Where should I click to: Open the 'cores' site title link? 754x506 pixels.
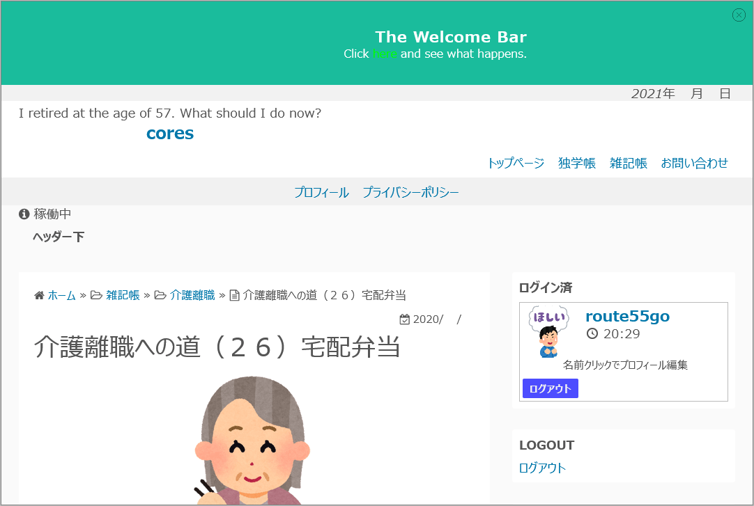(x=170, y=134)
